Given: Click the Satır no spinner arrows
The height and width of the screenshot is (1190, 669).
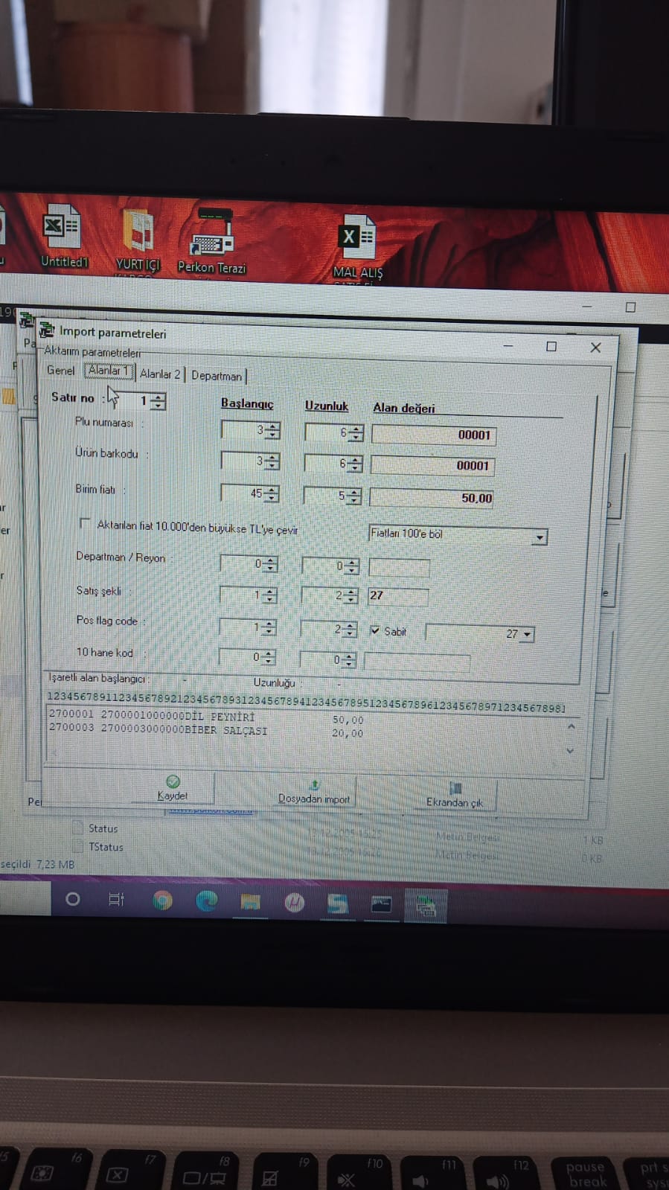Looking at the screenshot, I should pos(158,402).
